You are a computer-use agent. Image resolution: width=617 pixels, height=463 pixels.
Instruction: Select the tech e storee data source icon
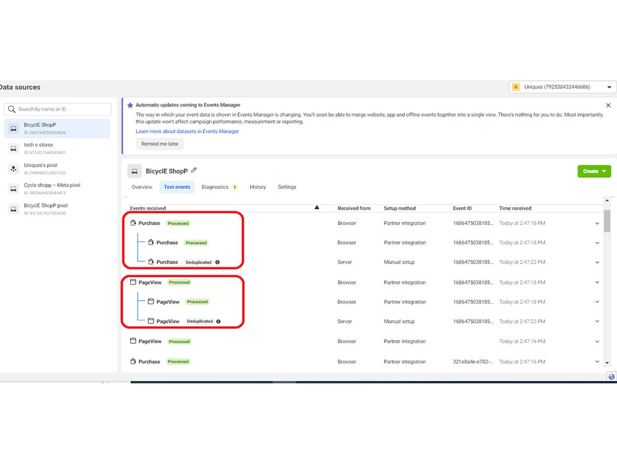point(14,147)
